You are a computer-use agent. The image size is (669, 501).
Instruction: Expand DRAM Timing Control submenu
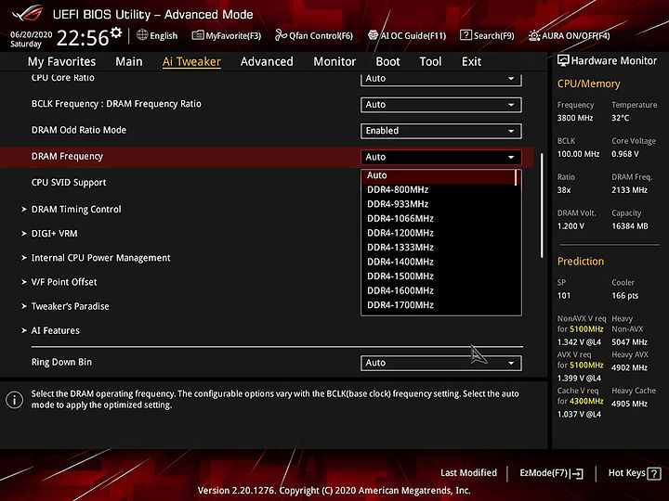point(72,209)
